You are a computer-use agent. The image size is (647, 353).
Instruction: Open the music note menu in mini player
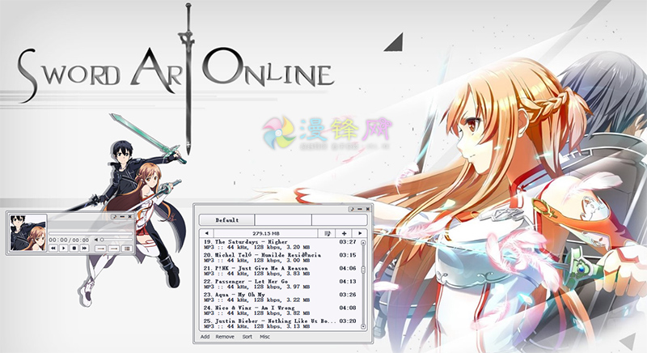[114, 216]
